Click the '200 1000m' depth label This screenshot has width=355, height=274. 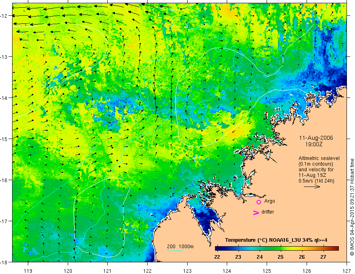(x=180, y=247)
